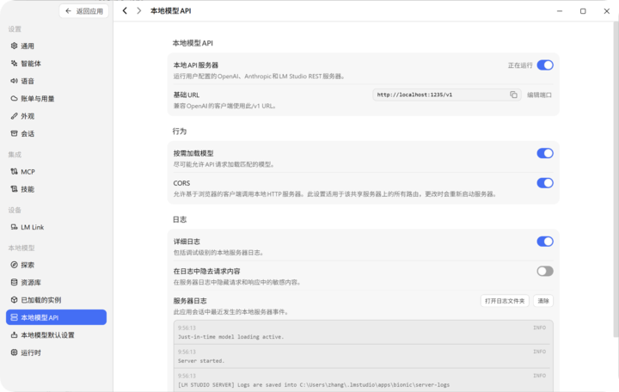Open 通用 general settings
Screen dimensions: 619x392
56,46
